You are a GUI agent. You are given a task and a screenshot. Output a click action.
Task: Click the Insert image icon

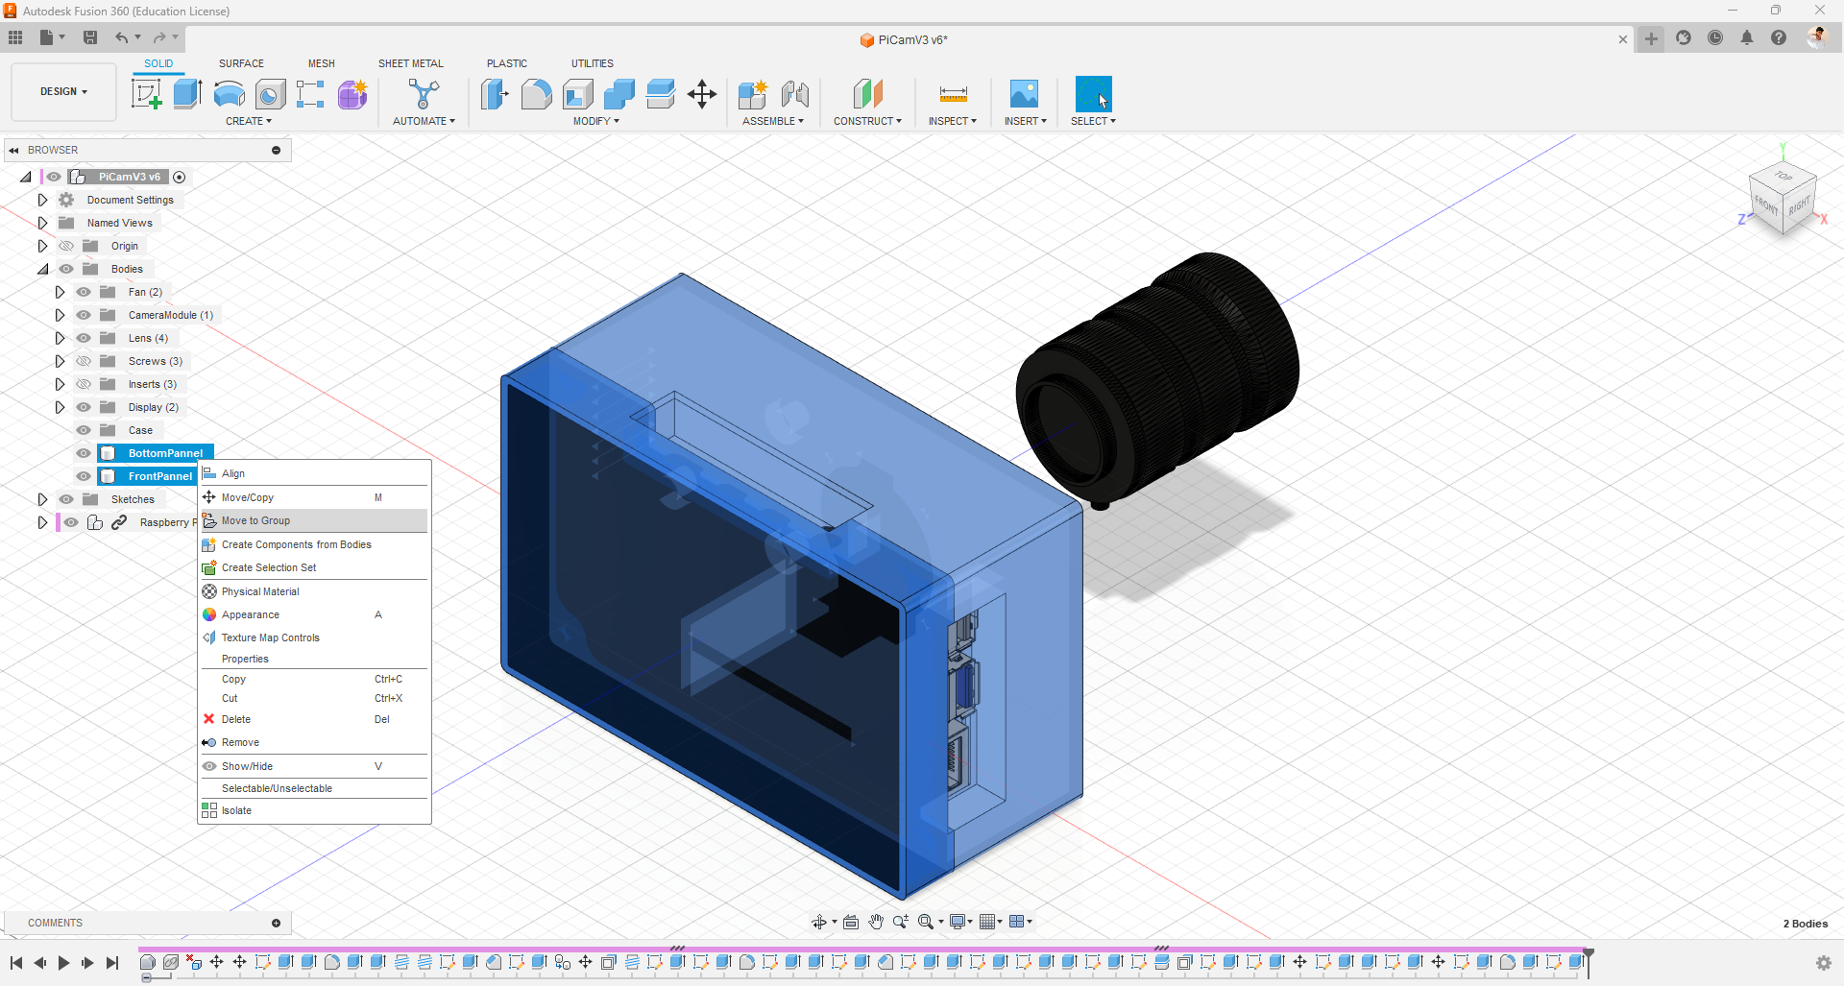1025,94
